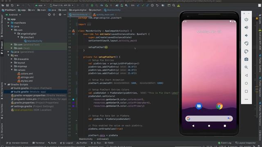The height and width of the screenshot is (147, 262).
Task: Click the emulator zoom icon
Action: (x=246, y=67)
